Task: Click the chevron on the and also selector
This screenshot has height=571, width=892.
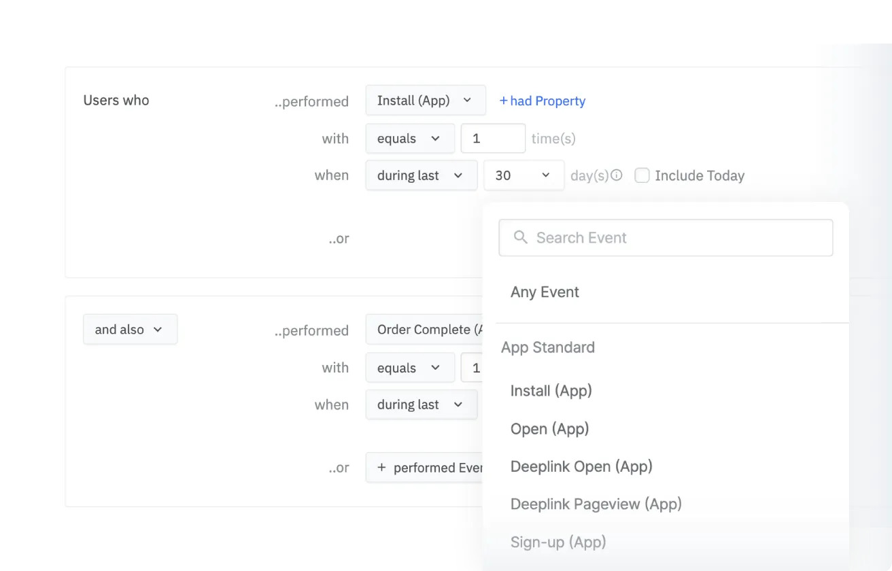Action: [x=158, y=329]
